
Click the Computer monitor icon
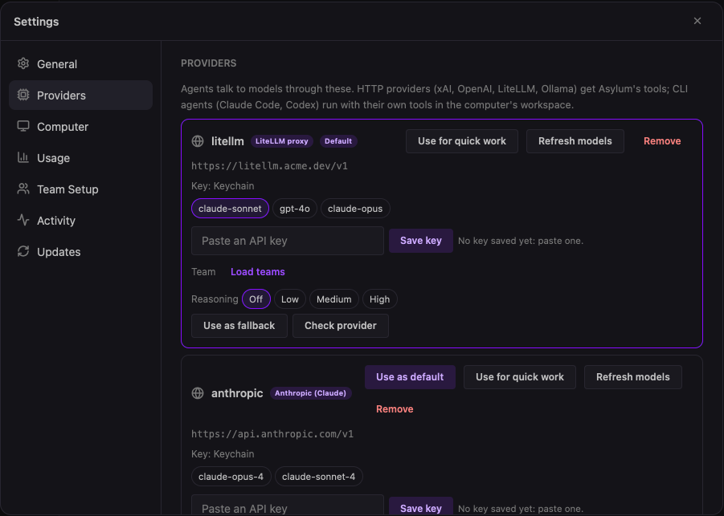[23, 126]
